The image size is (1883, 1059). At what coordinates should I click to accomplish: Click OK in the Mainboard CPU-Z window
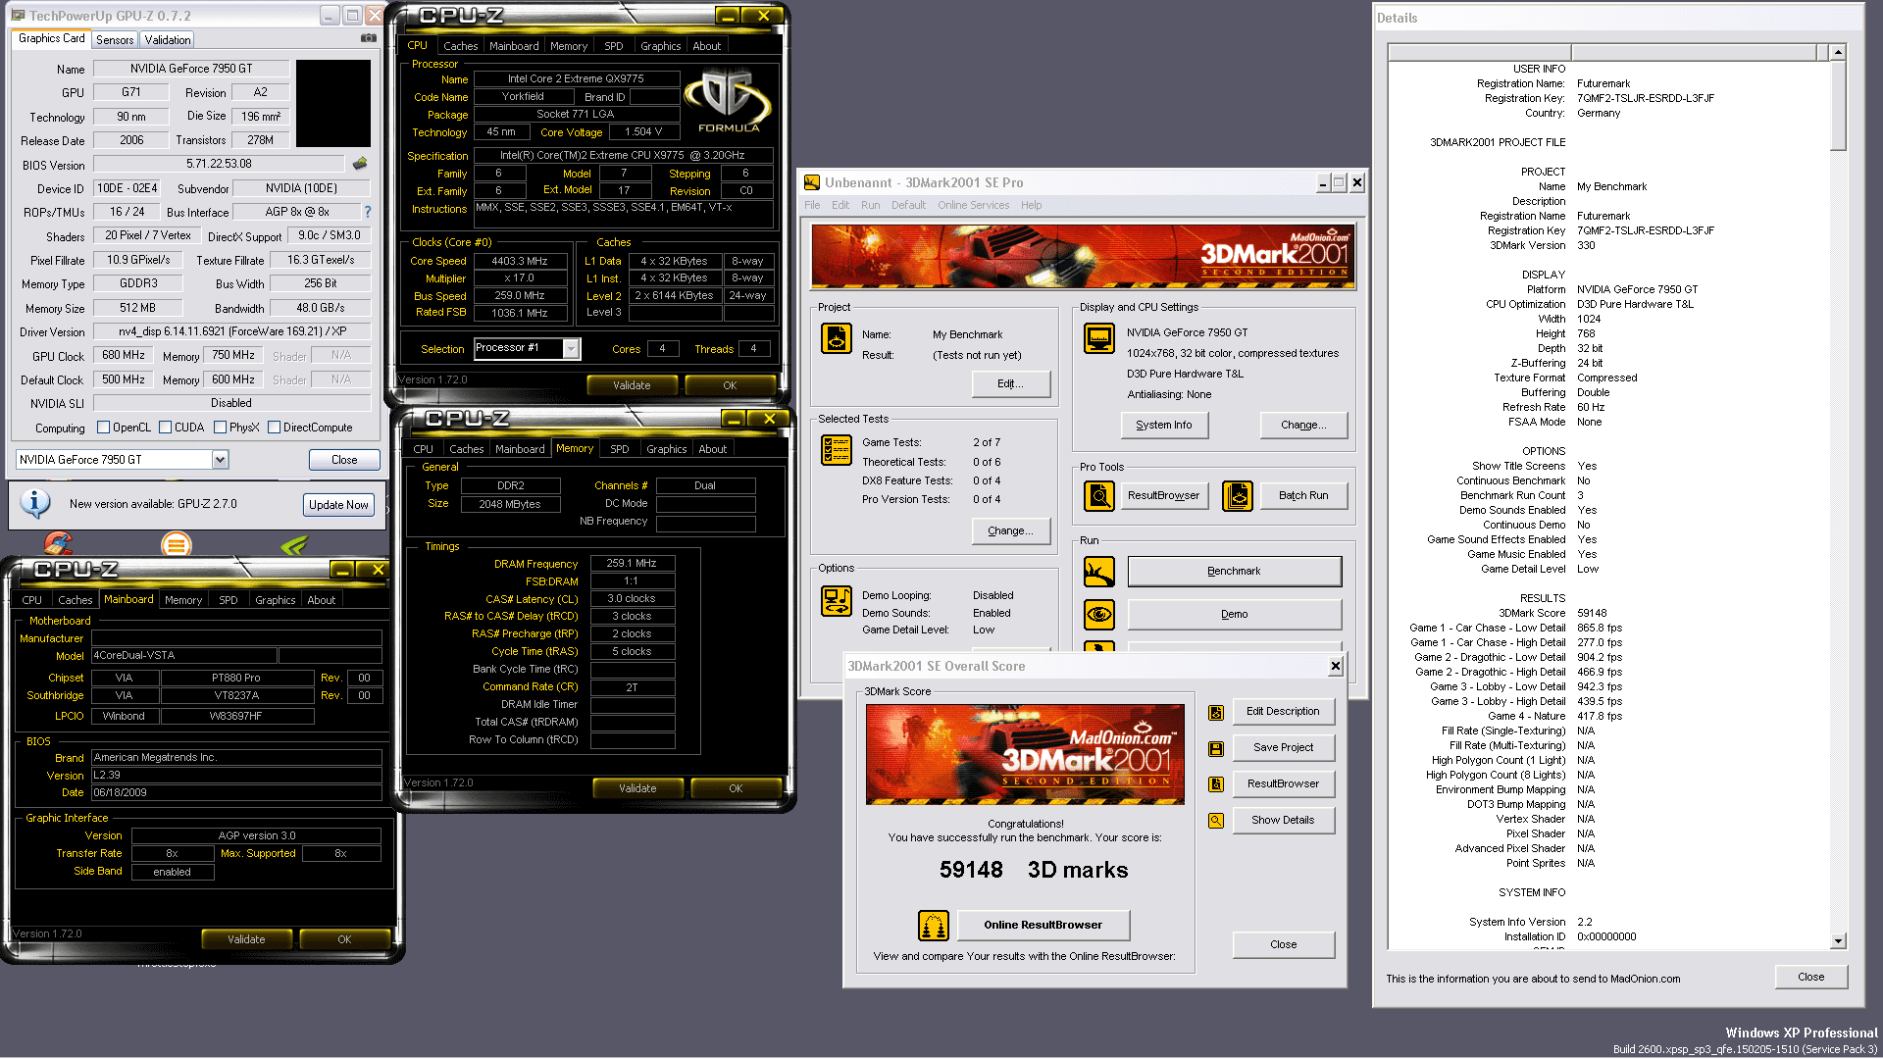click(344, 939)
